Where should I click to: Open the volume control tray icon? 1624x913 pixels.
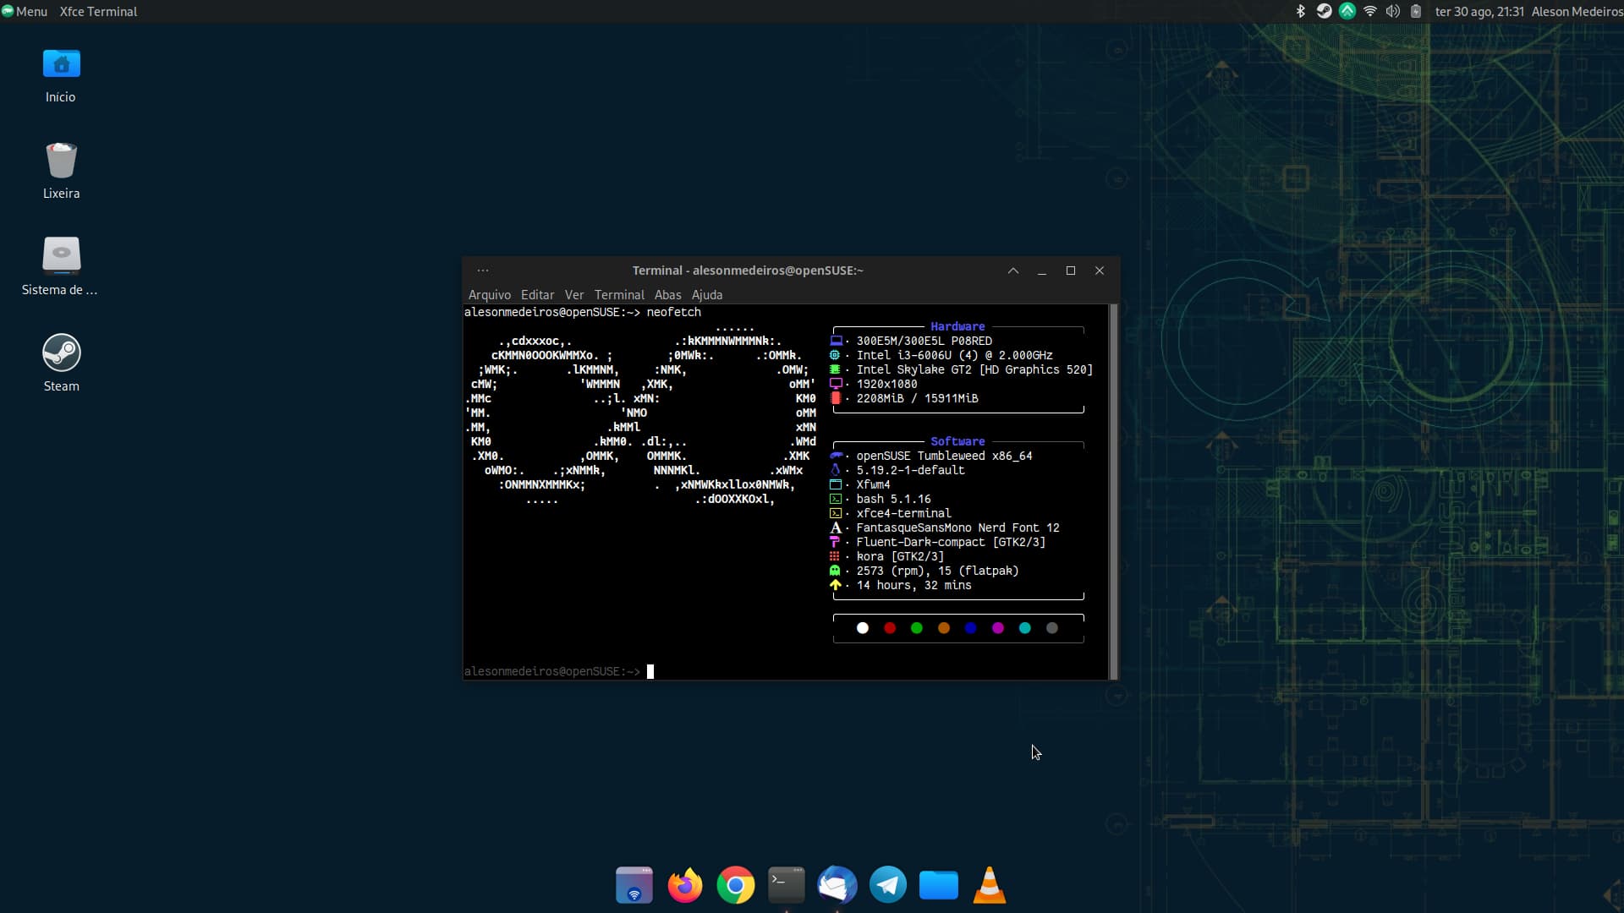[x=1393, y=11]
